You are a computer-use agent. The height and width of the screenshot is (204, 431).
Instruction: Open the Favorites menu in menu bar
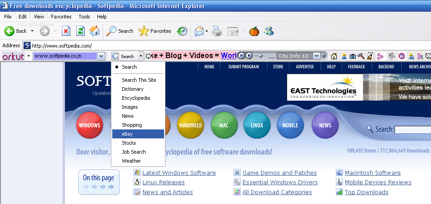[61, 17]
